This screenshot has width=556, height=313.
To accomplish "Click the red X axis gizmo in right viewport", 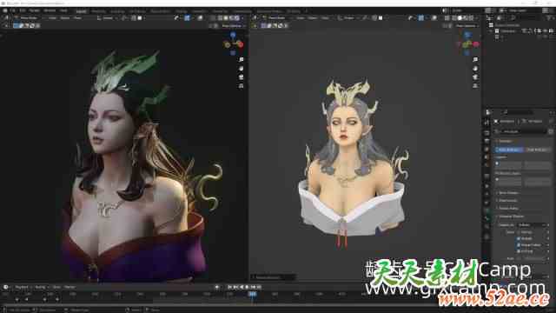I will click(476, 44).
